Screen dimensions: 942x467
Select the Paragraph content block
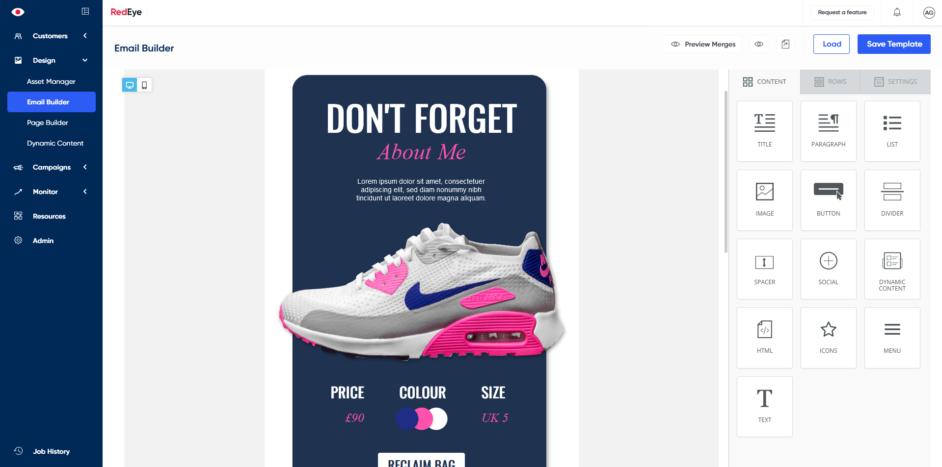pyautogui.click(x=829, y=131)
